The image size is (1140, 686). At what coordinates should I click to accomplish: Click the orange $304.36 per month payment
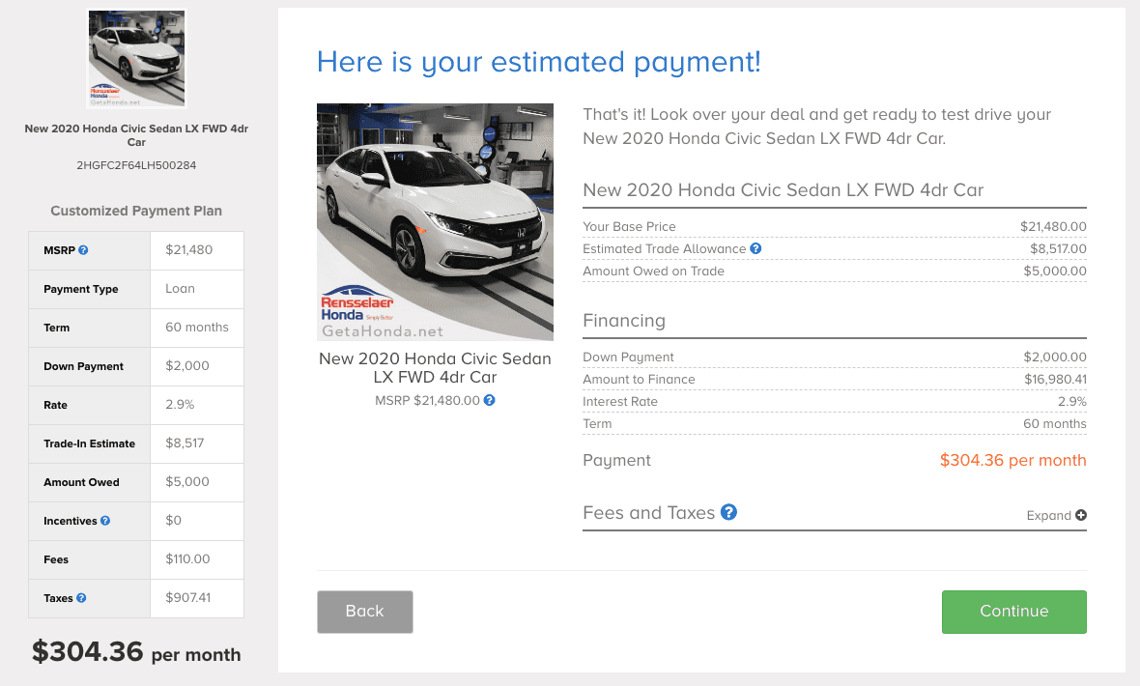(x=1012, y=461)
